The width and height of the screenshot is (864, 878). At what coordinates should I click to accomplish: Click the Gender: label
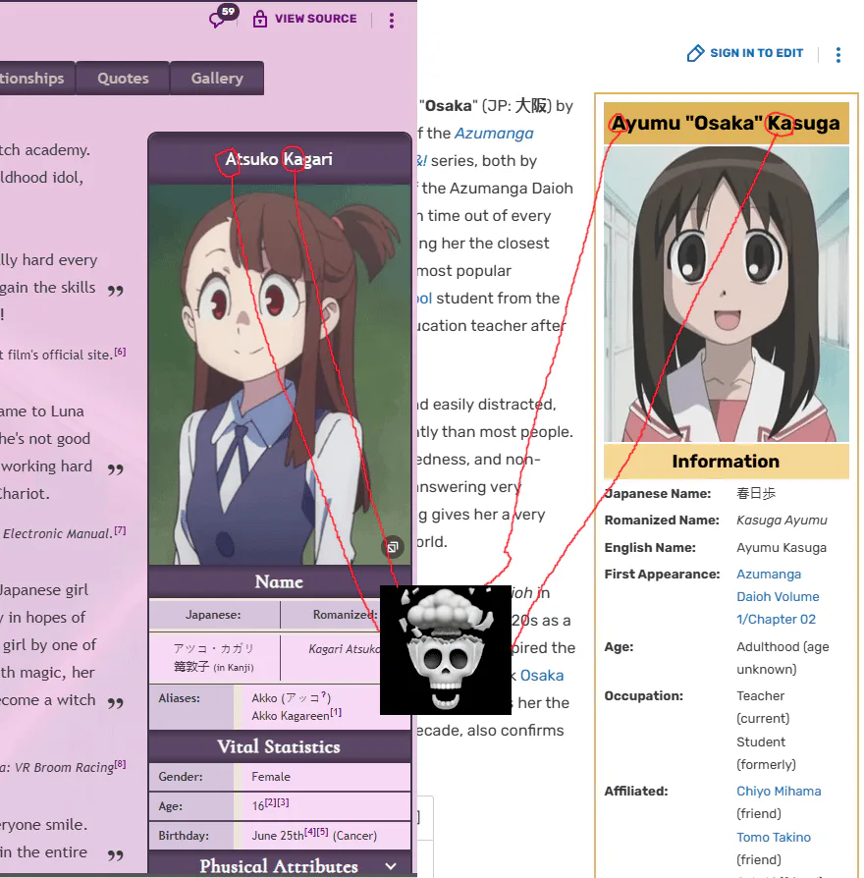[x=181, y=777]
